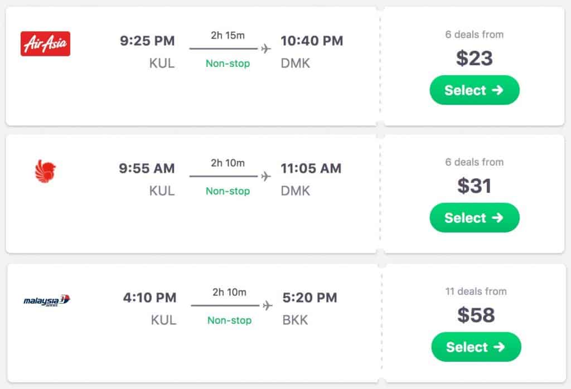Click the $31 price
The image size is (571, 389).
click(x=474, y=186)
